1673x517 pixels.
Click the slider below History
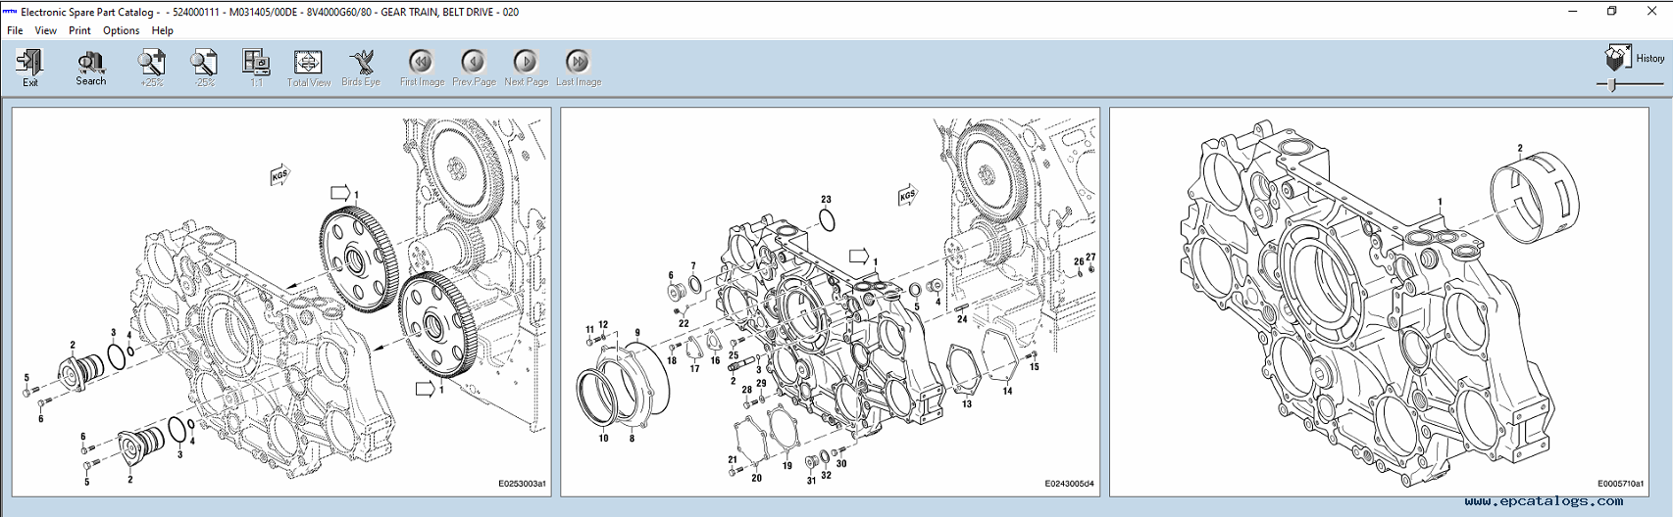[x=1613, y=85]
